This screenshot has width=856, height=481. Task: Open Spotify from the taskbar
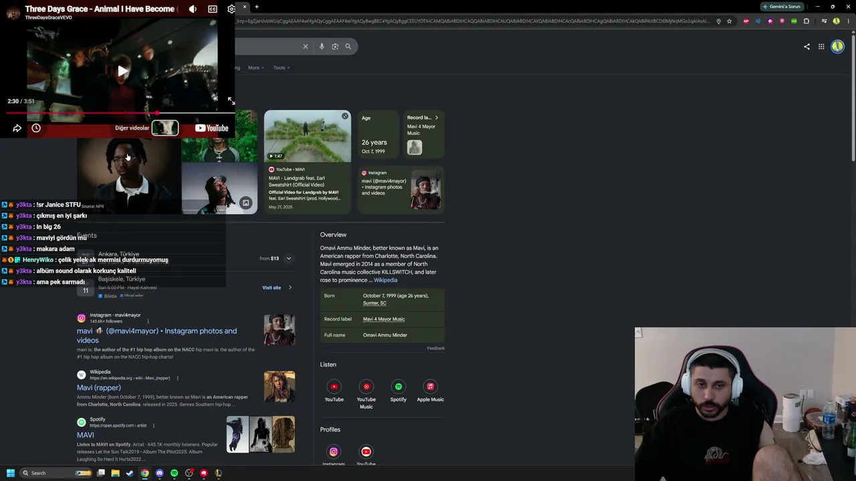click(x=174, y=473)
